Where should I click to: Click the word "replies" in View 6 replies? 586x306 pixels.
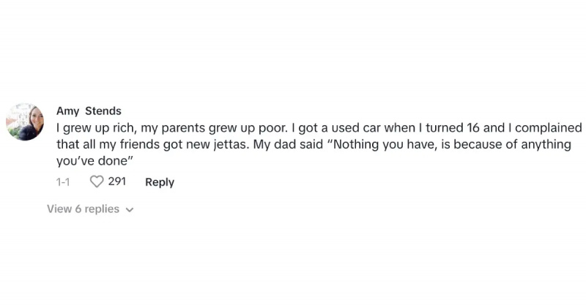point(102,209)
